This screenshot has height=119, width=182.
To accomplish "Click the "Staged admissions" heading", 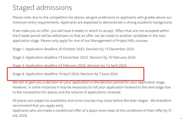I will click(x=42, y=7).
